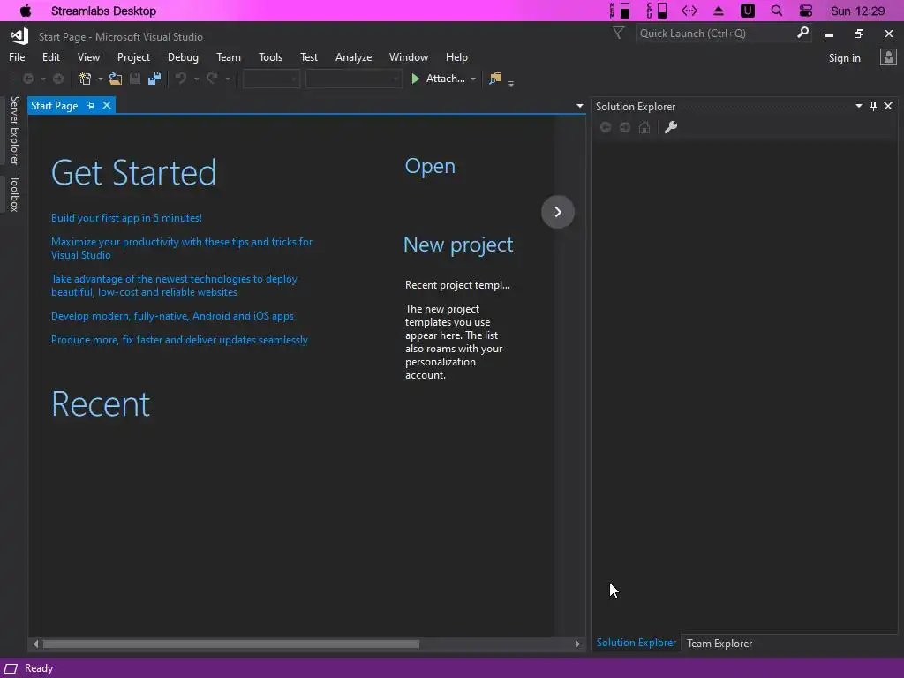904x678 pixels.
Task: Open the Server Explorer side tab
Action: 15,131
